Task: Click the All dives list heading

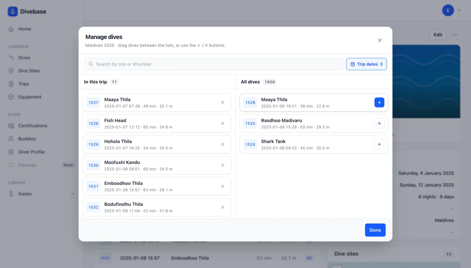Action: pyautogui.click(x=250, y=82)
